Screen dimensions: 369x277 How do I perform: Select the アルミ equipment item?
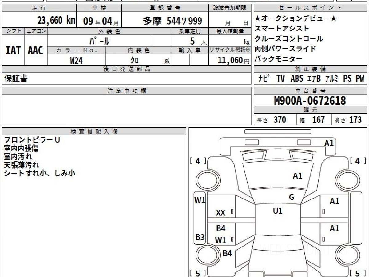click(332, 78)
